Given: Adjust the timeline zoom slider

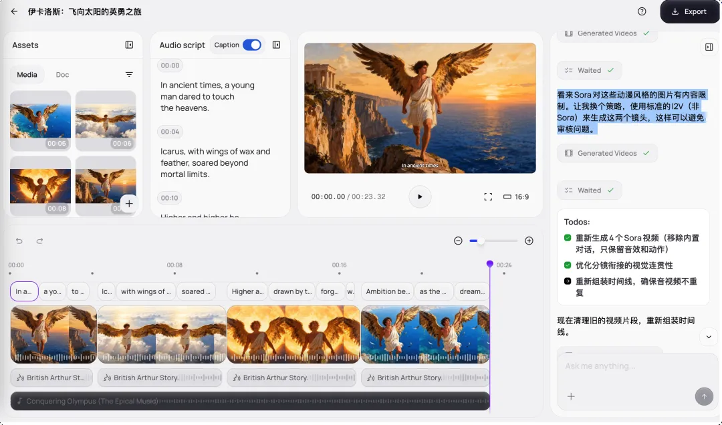Looking at the screenshot, I should point(481,241).
